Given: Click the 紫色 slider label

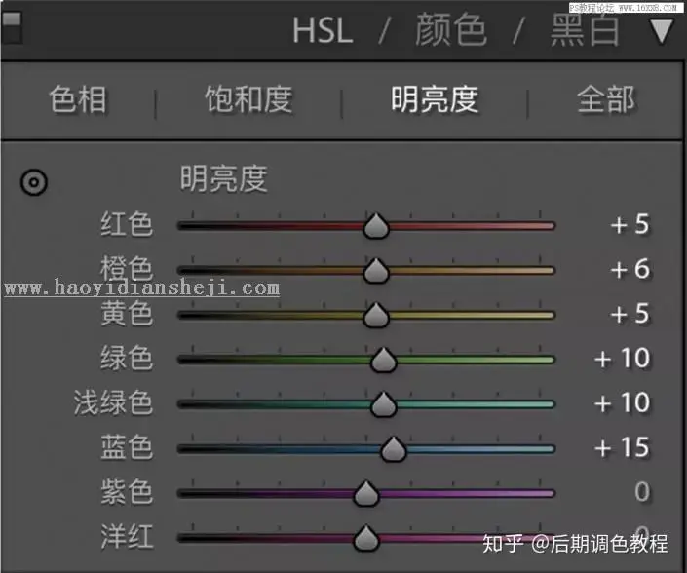Looking at the screenshot, I should point(127,491).
